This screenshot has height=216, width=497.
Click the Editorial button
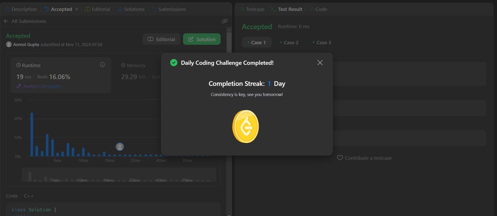point(162,39)
